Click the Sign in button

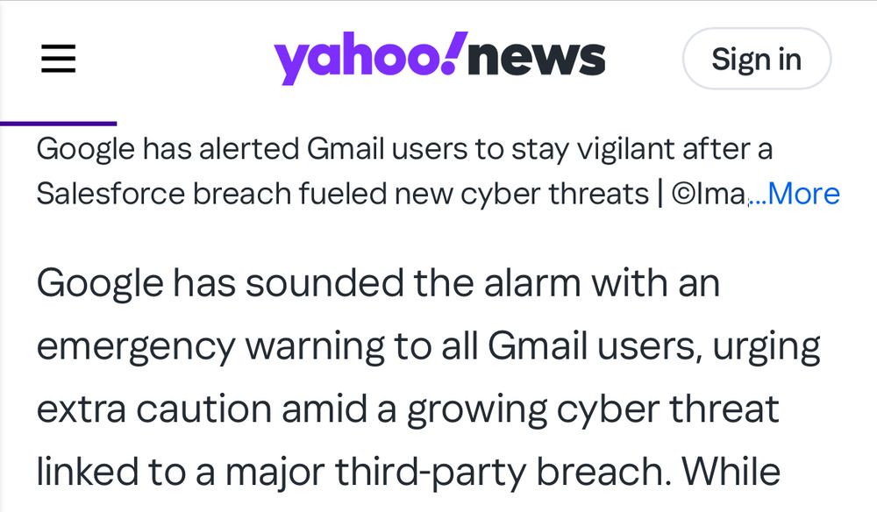[756, 58]
